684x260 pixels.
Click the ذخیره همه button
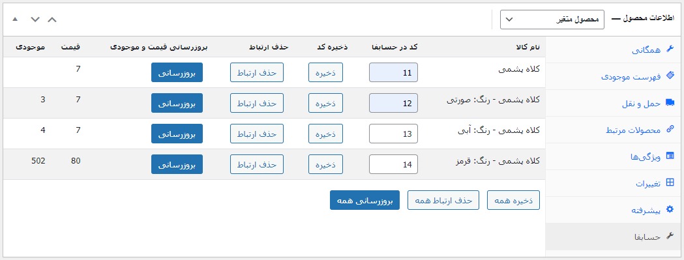point(513,200)
